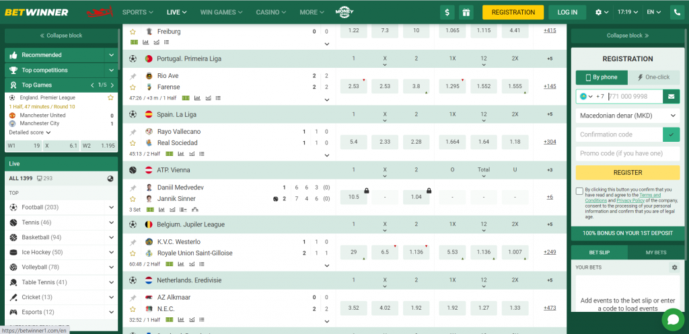This screenshot has width=689, height=334.
Task: Open the currency dropdown Macedonian denar
Action: tap(628, 116)
